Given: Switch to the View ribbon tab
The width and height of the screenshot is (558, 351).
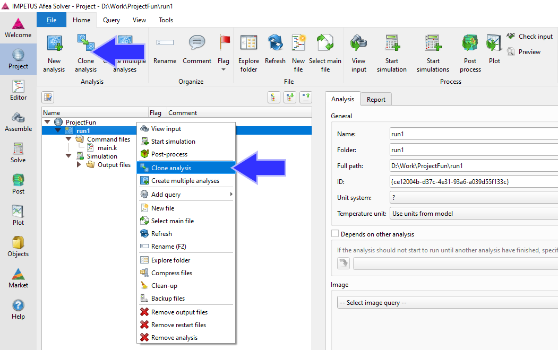Looking at the screenshot, I should point(139,20).
